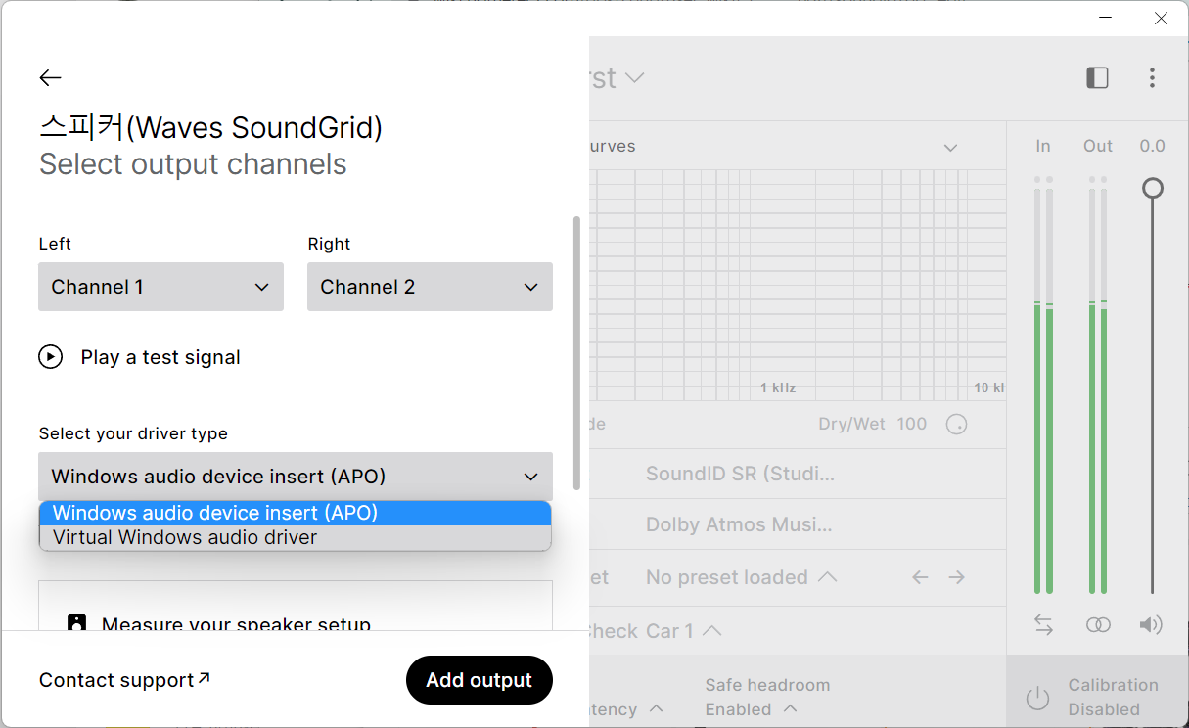Click the panel's vertical scrollbar
Screen dimensions: 1189x728
pos(576,352)
